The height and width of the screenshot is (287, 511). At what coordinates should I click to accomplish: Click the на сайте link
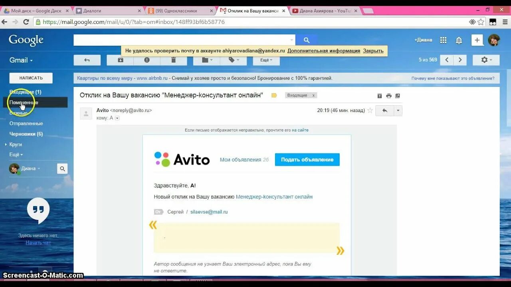[x=300, y=130]
